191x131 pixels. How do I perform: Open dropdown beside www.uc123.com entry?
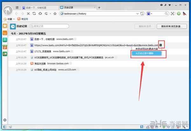click(x=78, y=69)
